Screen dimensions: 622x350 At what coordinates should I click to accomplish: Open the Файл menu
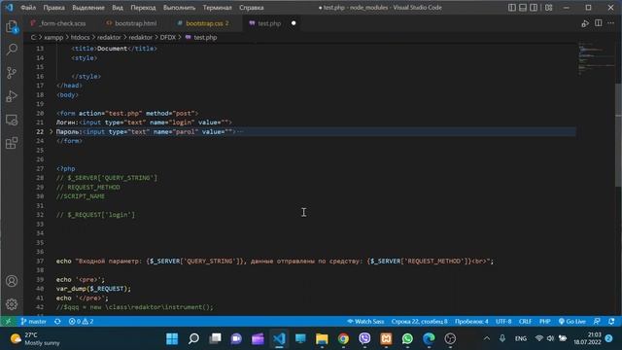(28, 8)
